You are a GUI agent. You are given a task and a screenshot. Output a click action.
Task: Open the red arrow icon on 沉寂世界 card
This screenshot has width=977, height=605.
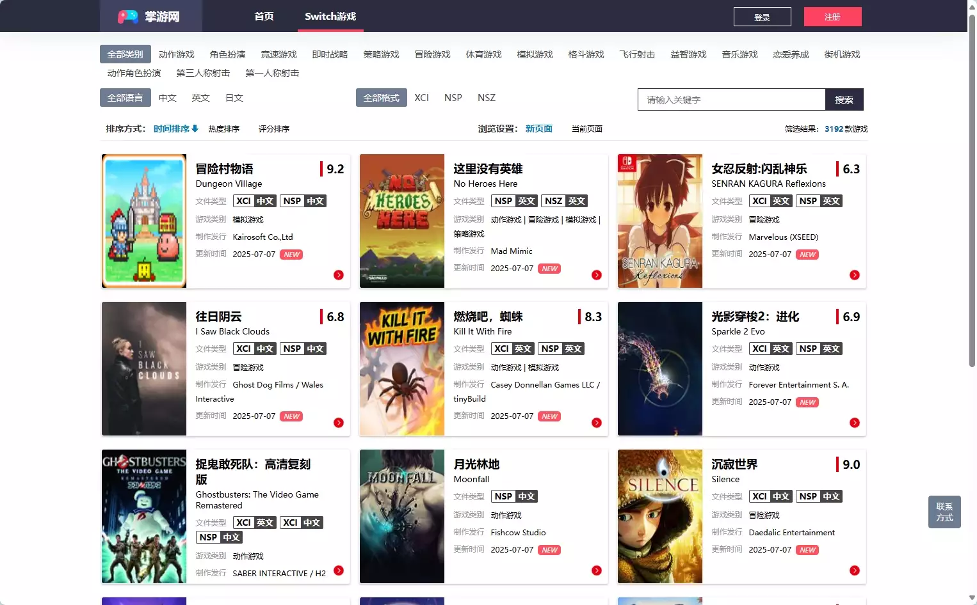pyautogui.click(x=855, y=570)
